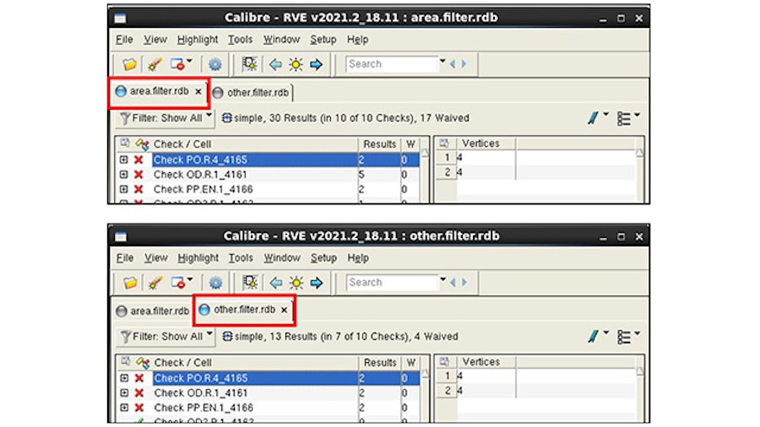Click highlighter pen icon in other.filter.rdb window
Viewport: 760px width, 427px height.
pyautogui.click(x=155, y=283)
